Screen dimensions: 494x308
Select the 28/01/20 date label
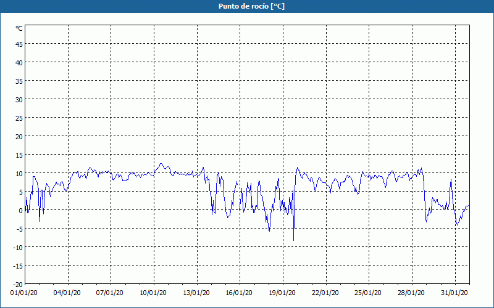tap(411, 293)
